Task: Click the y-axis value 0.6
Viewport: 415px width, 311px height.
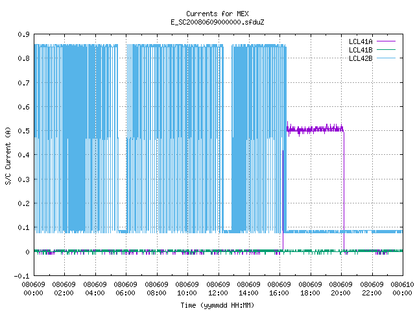Action: coord(24,107)
